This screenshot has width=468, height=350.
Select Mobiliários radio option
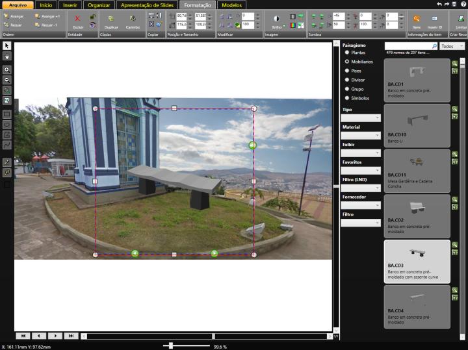click(x=347, y=62)
